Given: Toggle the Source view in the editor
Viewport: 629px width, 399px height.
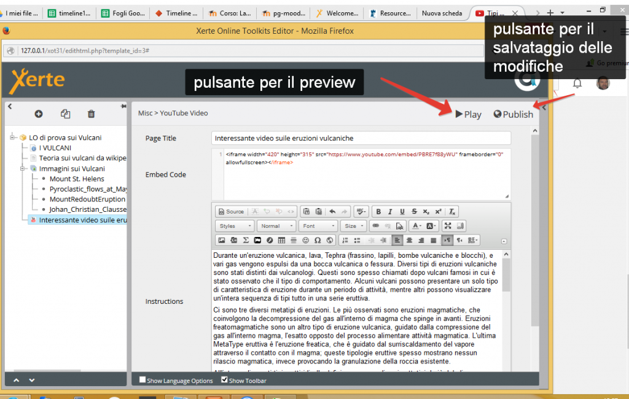Looking at the screenshot, I should 231,211.
